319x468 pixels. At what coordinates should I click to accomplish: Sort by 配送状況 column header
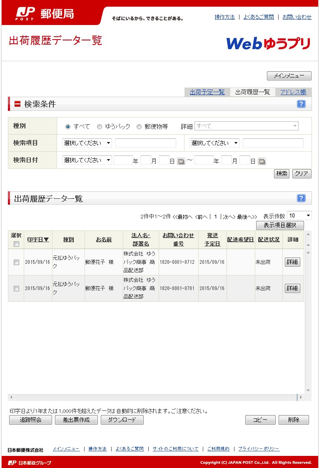pos(269,240)
